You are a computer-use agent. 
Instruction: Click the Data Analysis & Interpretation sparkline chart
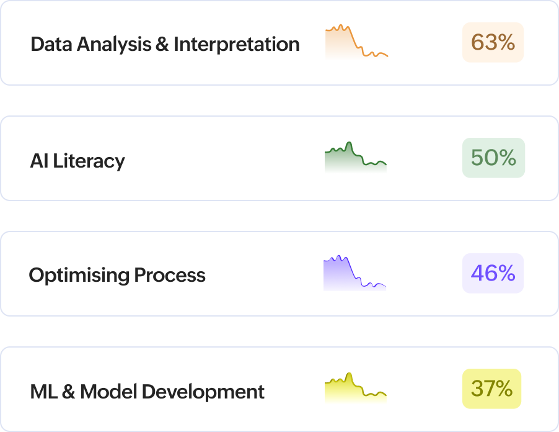pyautogui.click(x=354, y=43)
